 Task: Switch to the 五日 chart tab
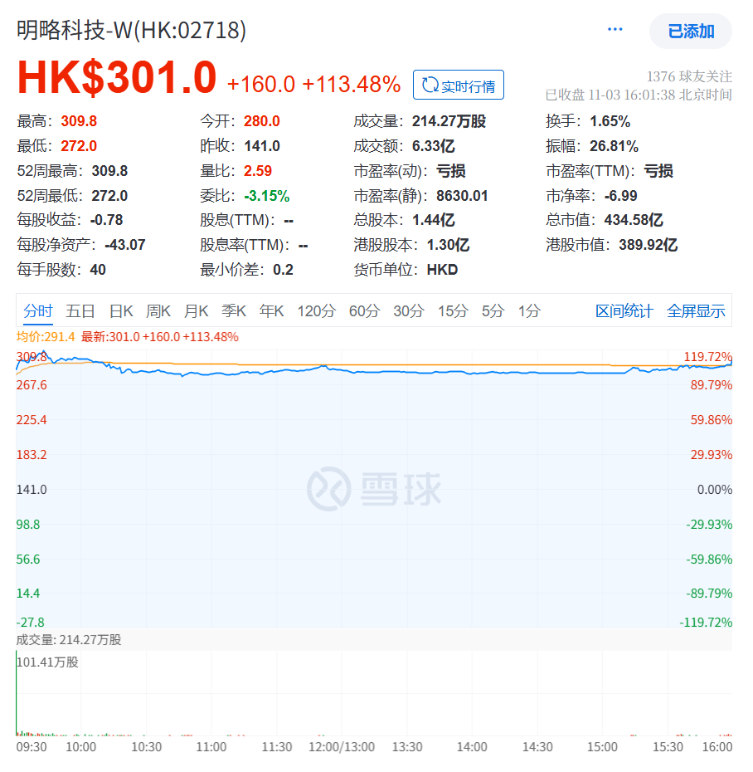80,311
